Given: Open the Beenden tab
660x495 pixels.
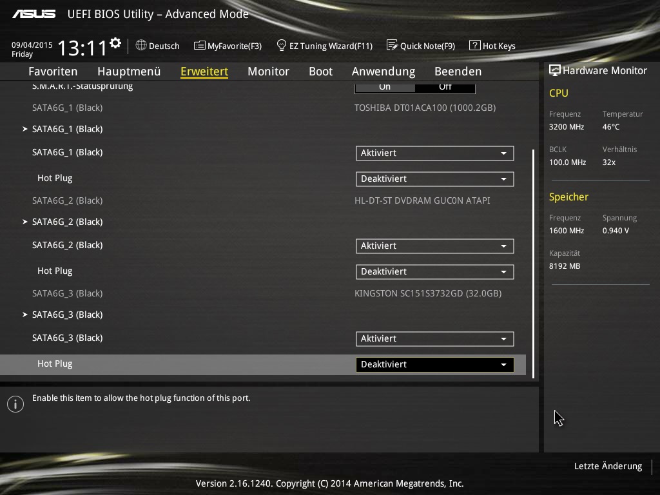Looking at the screenshot, I should (458, 71).
